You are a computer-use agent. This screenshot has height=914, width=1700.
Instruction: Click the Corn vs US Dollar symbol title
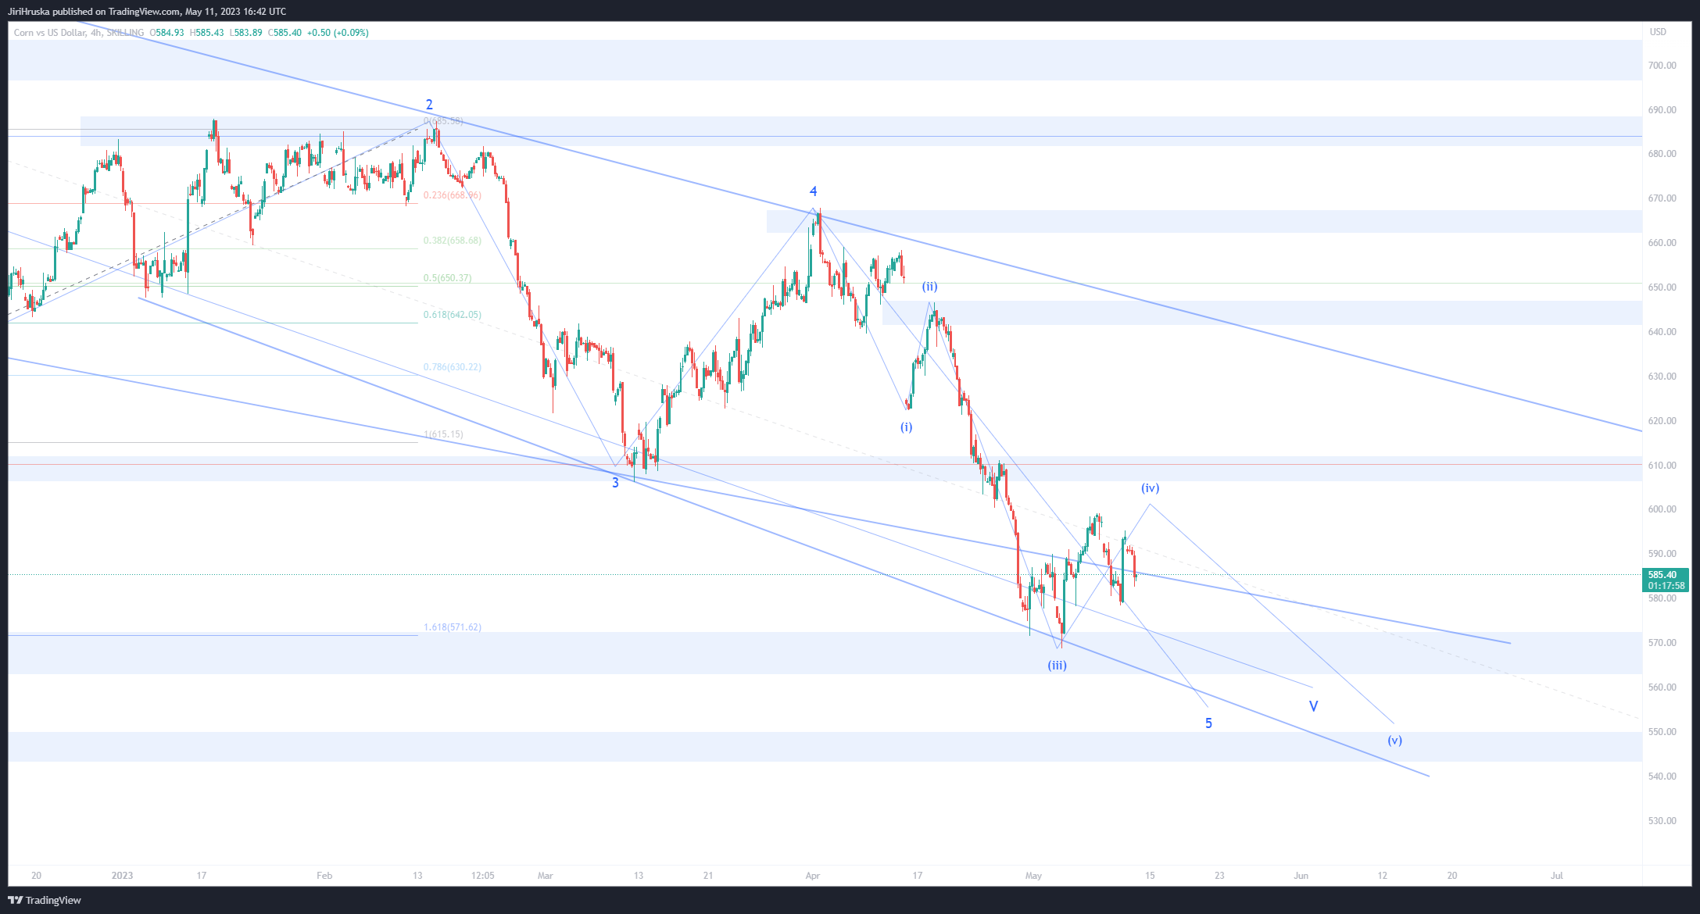[50, 33]
